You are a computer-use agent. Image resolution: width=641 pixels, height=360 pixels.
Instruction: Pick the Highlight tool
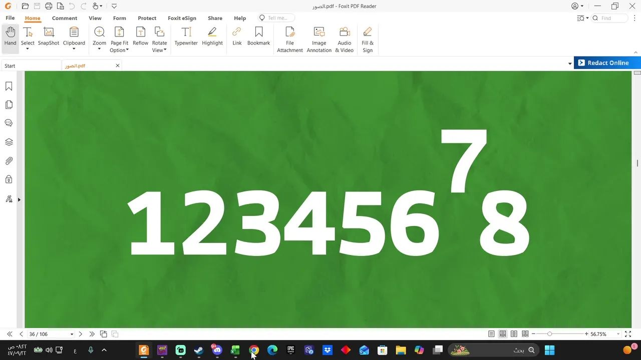(212, 37)
